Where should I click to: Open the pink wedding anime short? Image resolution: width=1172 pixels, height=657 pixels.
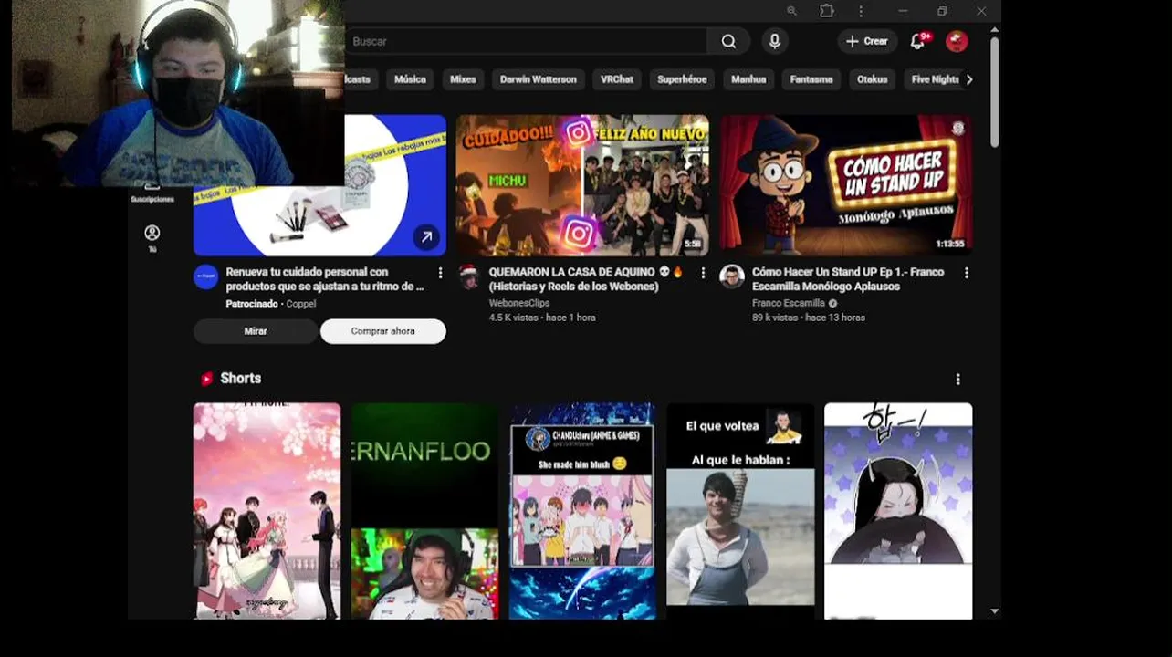point(267,511)
